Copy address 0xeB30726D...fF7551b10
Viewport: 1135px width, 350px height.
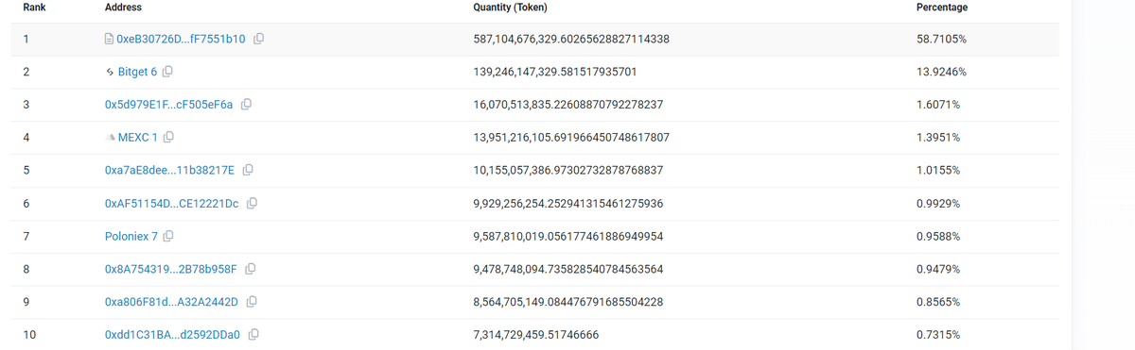(258, 39)
